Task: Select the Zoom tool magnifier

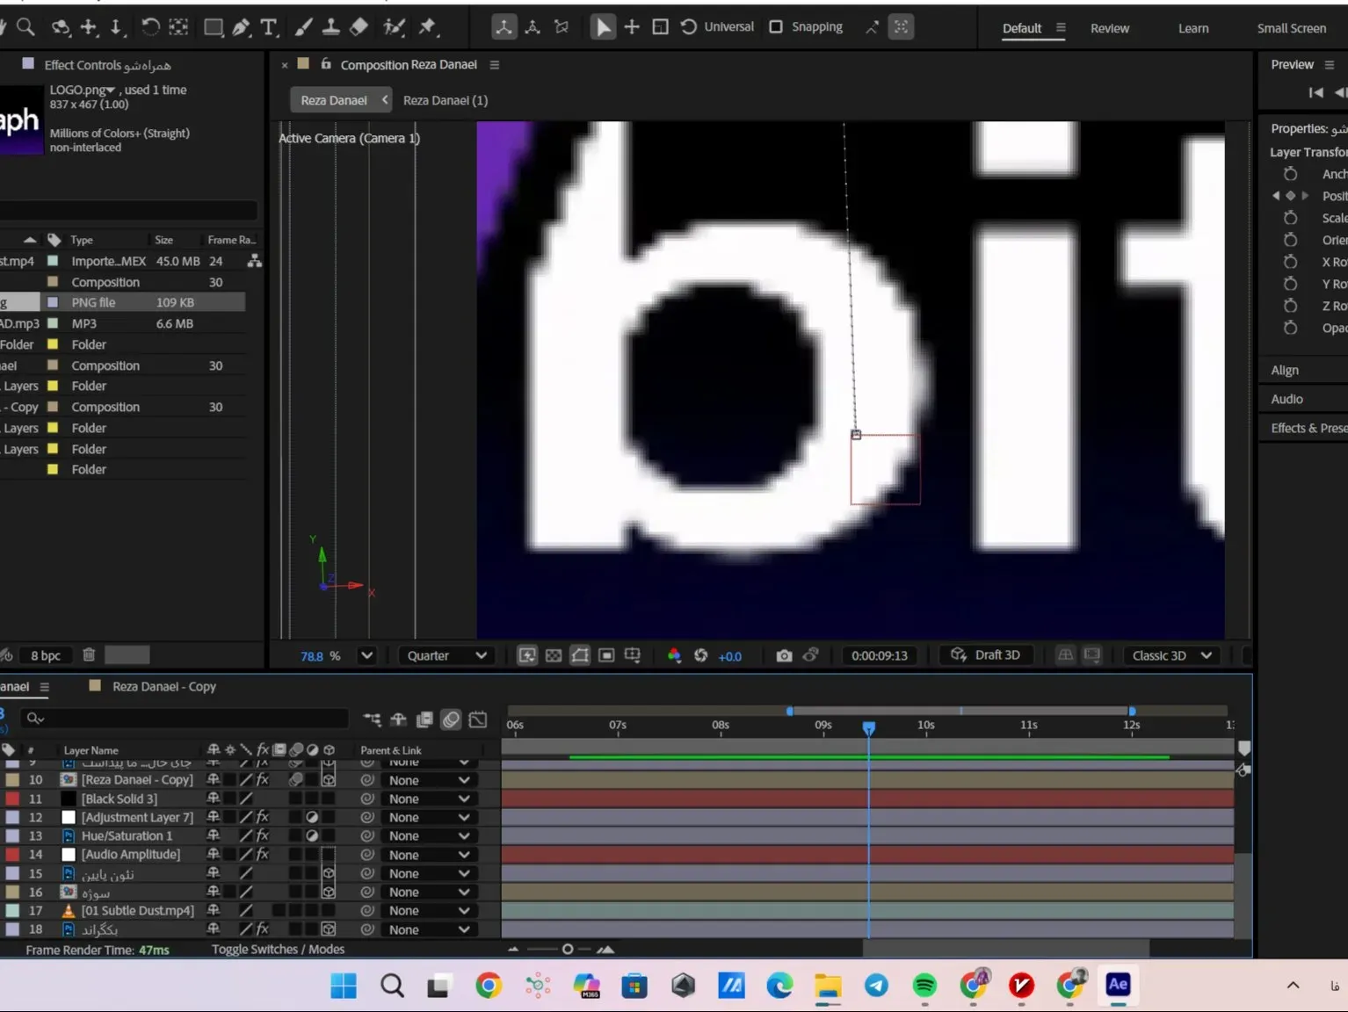Action: coord(26,27)
